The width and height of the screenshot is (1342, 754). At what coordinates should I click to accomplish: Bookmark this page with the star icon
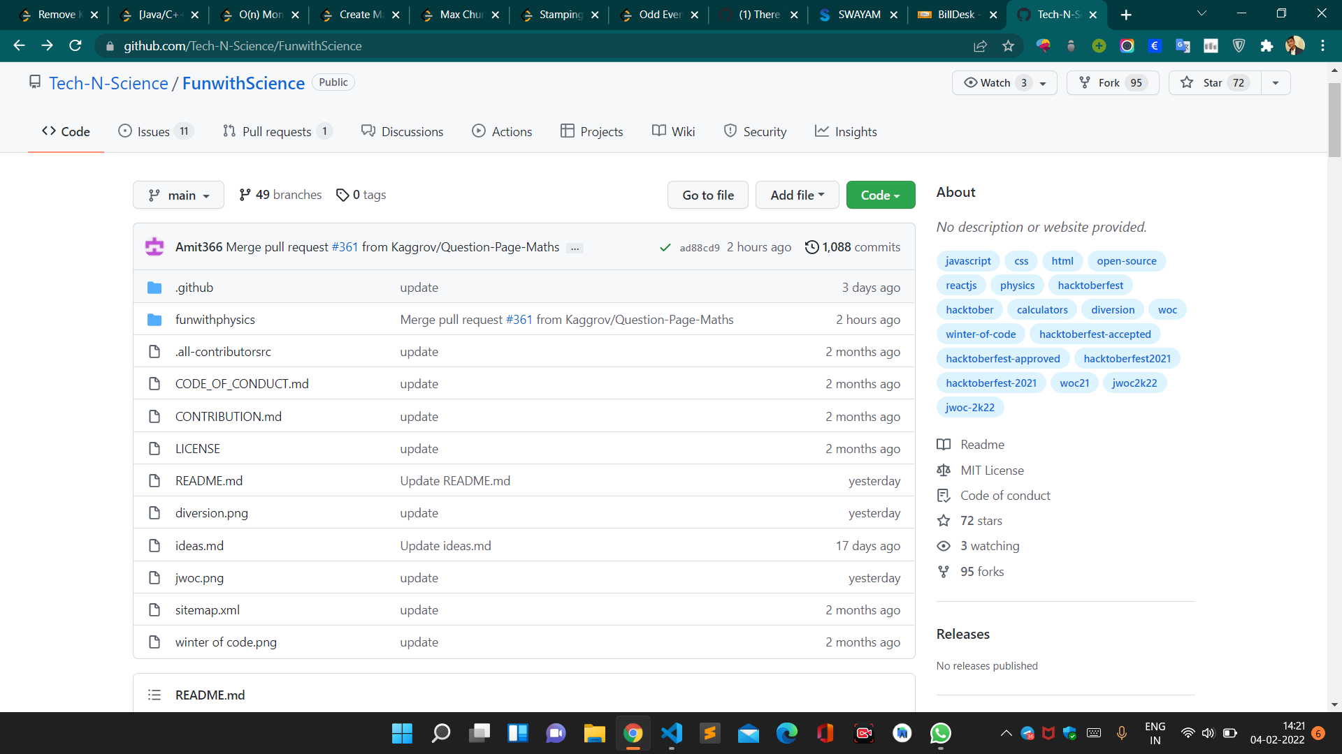click(1008, 46)
